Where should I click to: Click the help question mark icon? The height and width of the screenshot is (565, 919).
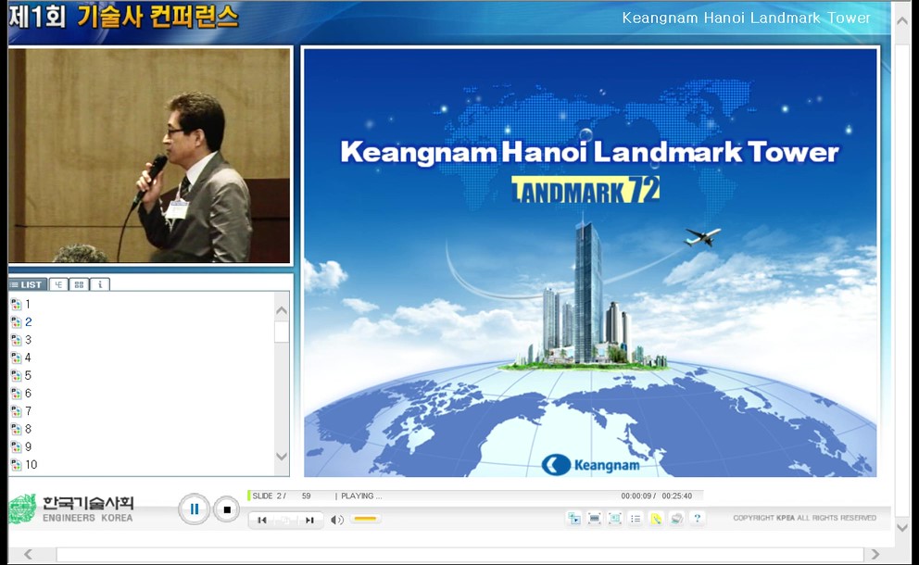[698, 519]
